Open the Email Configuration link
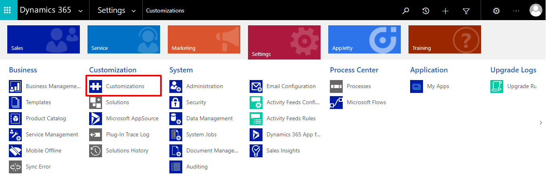The image size is (546, 183). click(291, 86)
